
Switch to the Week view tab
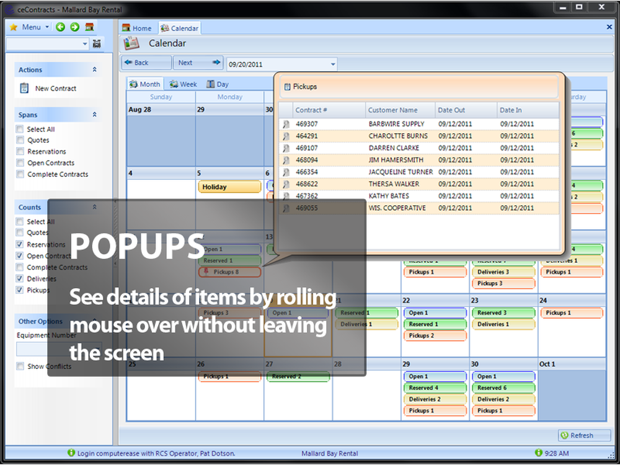coord(183,84)
